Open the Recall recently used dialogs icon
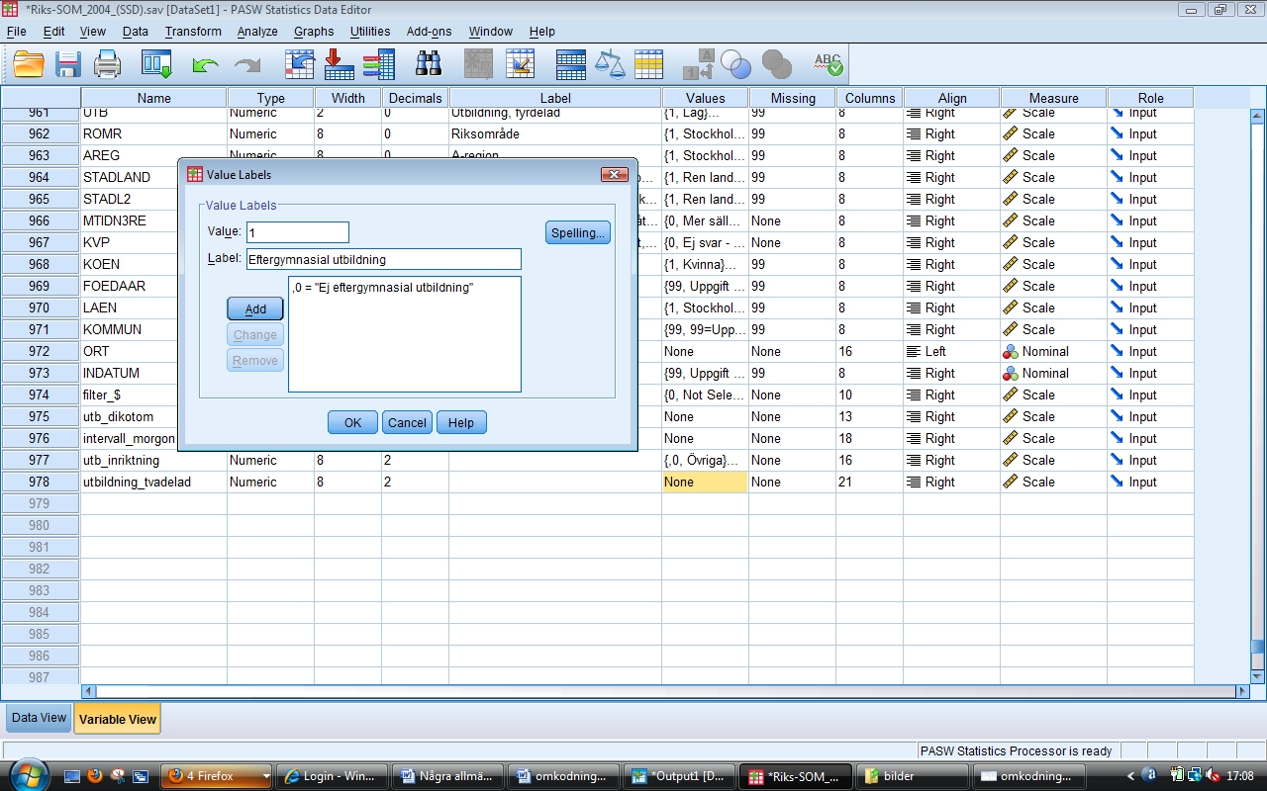Image resolution: width=1267 pixels, height=791 pixels. pos(156,65)
